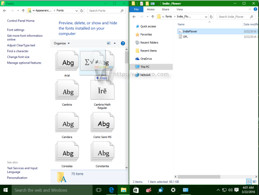Open Fonts window help (question mark)
The height and width of the screenshot is (195, 259).
[x=123, y=43]
